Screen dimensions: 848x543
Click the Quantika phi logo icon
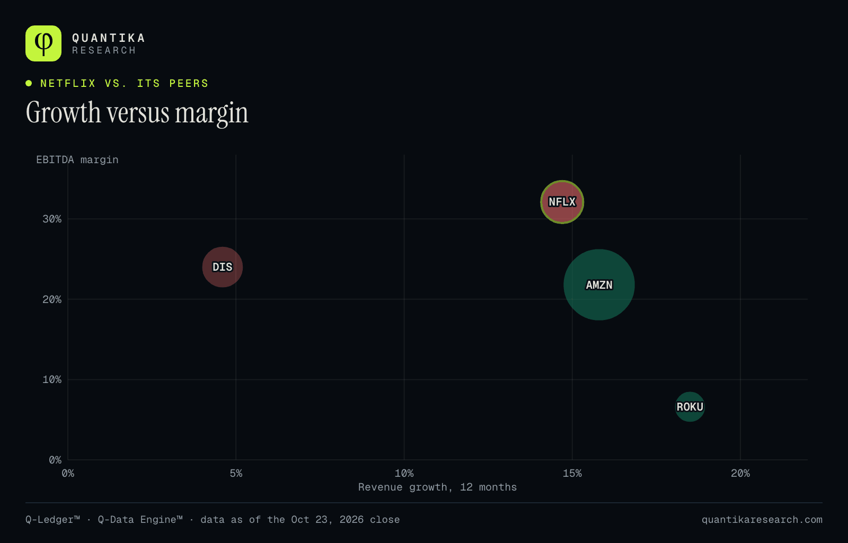pos(43,43)
